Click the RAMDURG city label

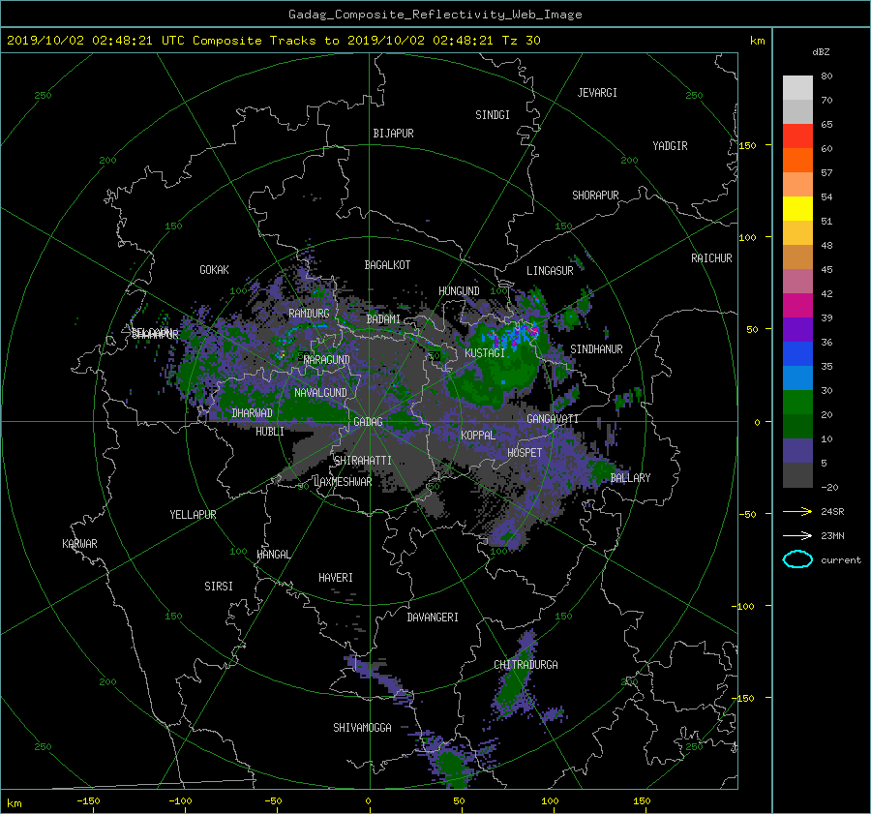(309, 314)
